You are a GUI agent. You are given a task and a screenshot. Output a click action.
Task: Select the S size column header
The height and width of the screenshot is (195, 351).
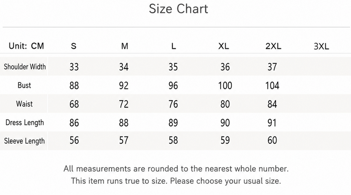click(x=74, y=46)
